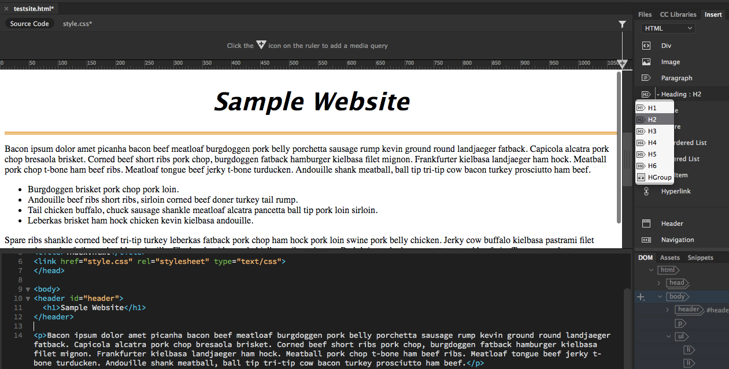Open the HTML category dropdown
This screenshot has width=729, height=369.
[668, 28]
